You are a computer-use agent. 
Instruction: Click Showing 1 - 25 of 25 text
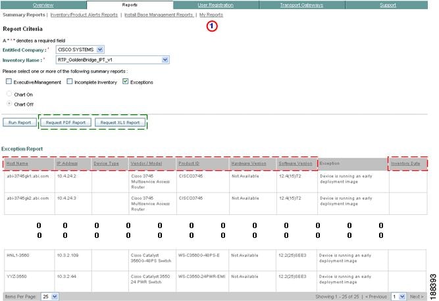tap(337, 296)
